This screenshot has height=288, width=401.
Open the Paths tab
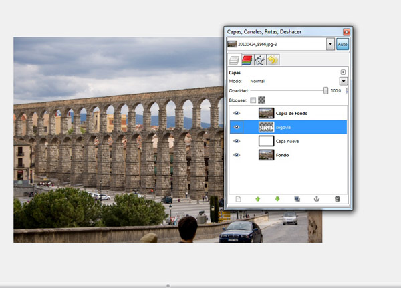(x=260, y=60)
